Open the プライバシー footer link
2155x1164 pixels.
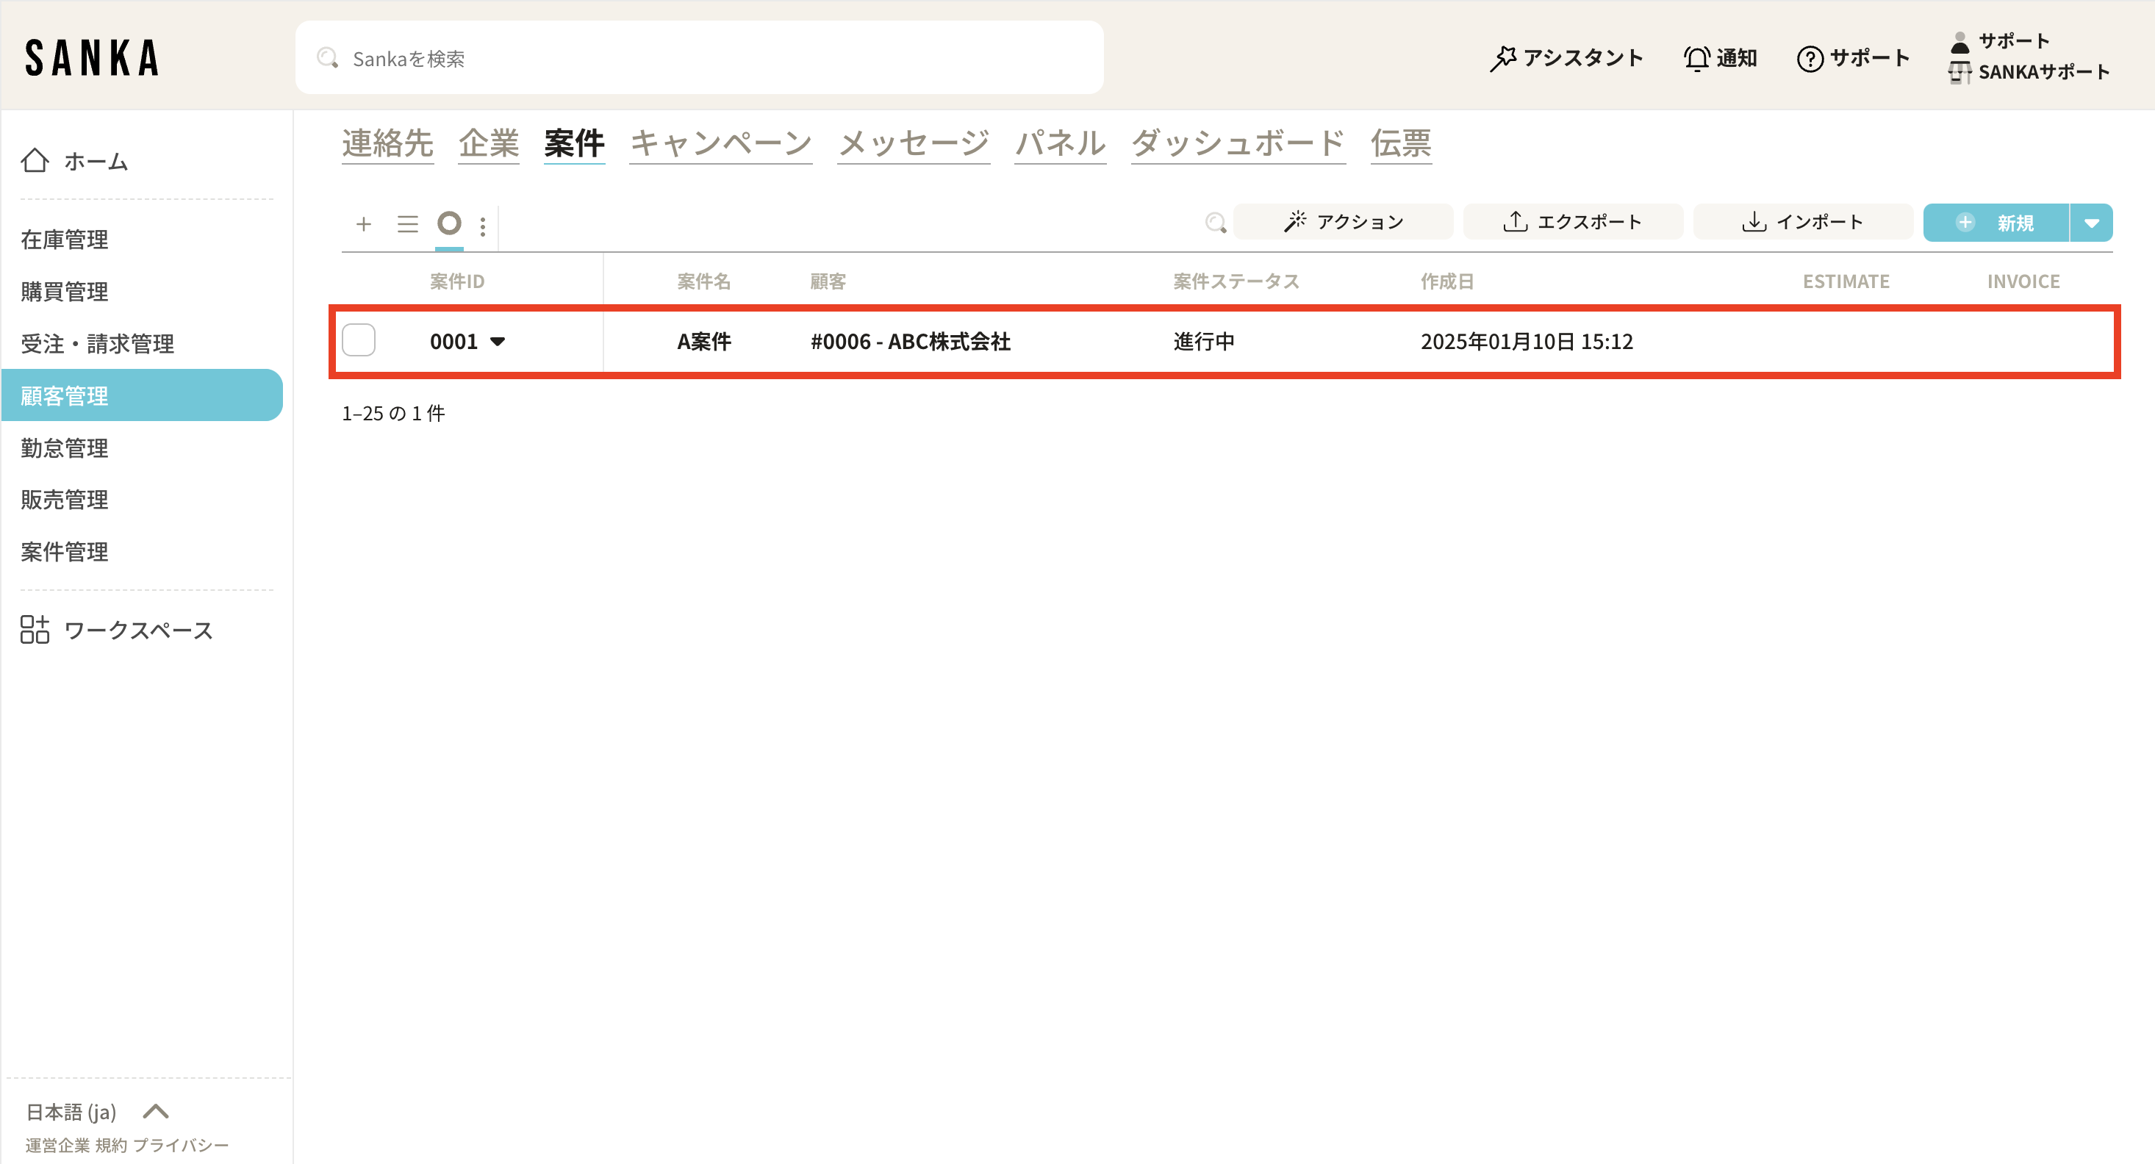(181, 1145)
